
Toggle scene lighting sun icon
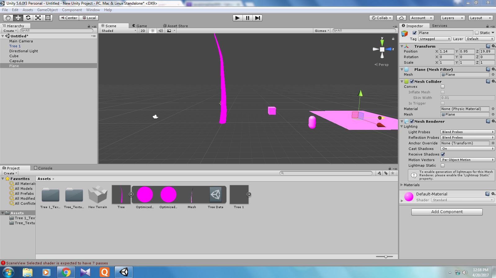click(x=153, y=31)
